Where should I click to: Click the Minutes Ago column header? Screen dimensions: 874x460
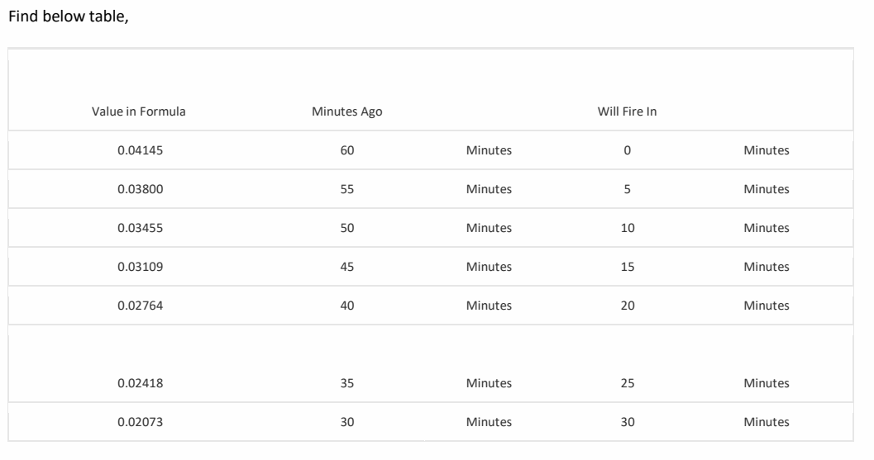[346, 111]
